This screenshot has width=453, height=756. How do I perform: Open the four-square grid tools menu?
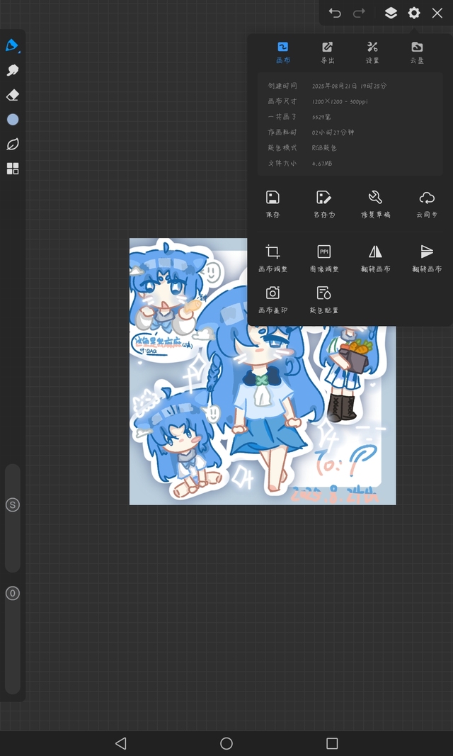12,169
